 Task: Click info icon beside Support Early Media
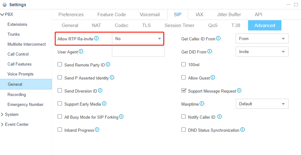coord(104,103)
